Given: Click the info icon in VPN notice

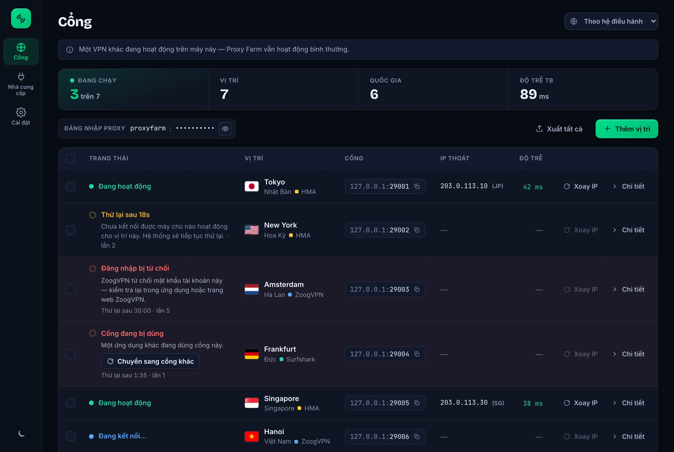Looking at the screenshot, I should [70, 50].
